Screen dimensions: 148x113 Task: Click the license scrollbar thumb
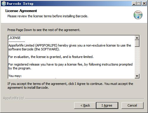[137, 43]
